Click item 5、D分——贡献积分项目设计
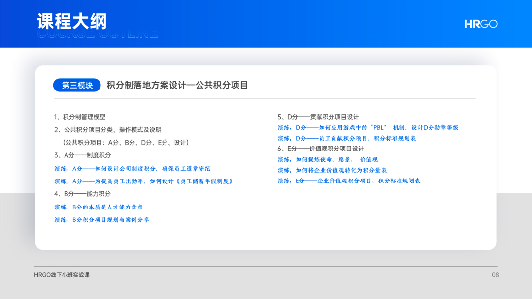The image size is (532, 299). click(318, 117)
